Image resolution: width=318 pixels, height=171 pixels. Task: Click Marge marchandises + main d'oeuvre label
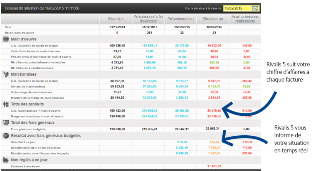coord(37,116)
